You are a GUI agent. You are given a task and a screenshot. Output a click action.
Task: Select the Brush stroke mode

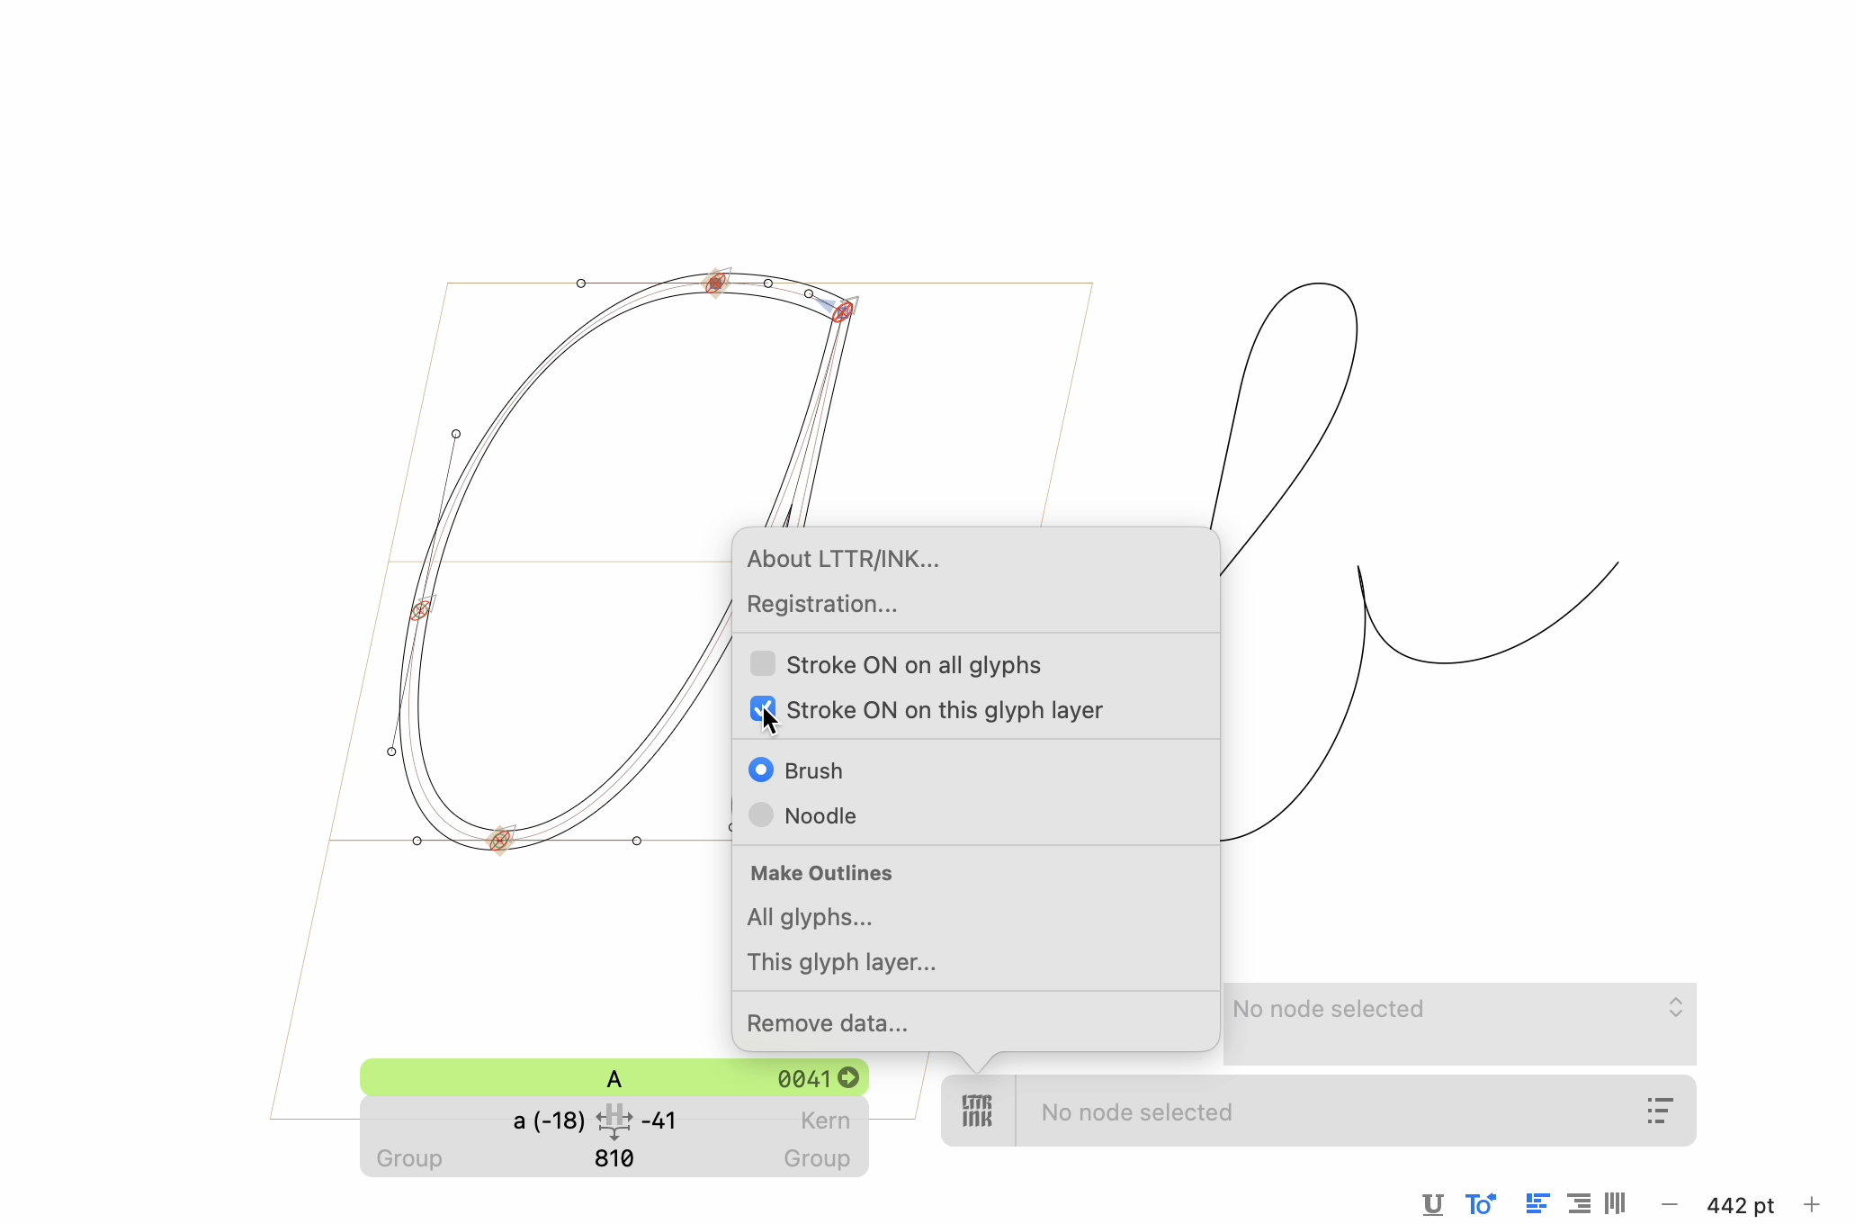pos(761,770)
